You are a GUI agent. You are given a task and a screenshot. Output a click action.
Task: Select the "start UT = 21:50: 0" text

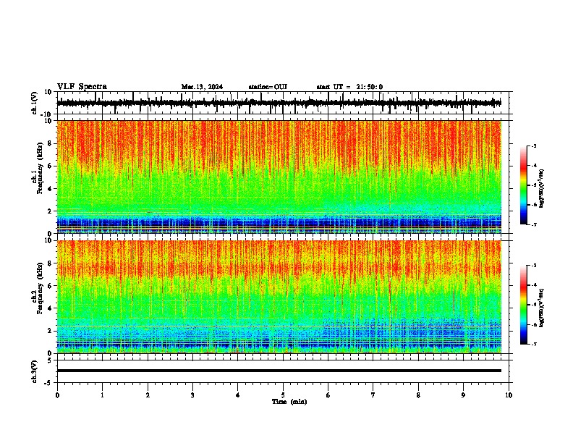pyautogui.click(x=349, y=87)
